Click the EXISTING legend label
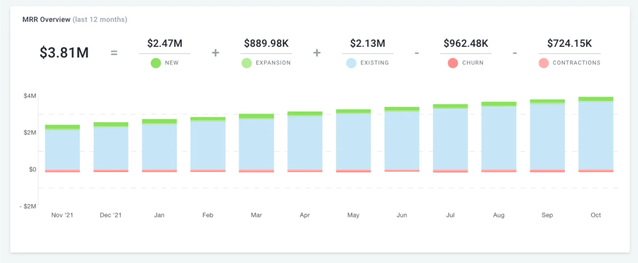 coord(375,63)
